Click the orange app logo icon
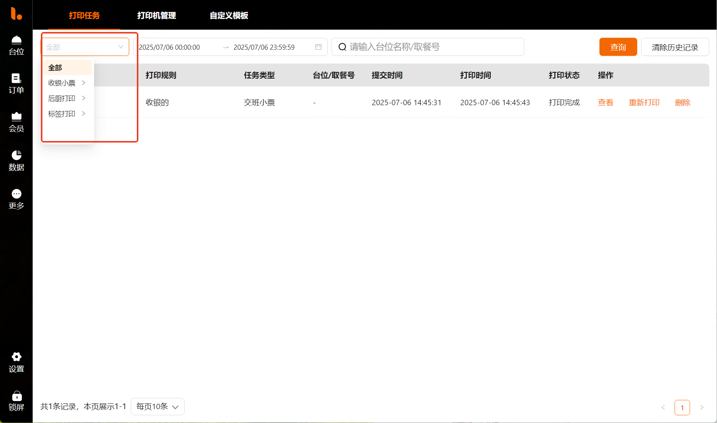 (16, 13)
